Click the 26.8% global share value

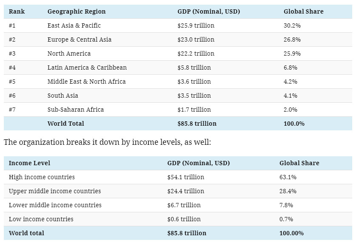tap(292, 39)
